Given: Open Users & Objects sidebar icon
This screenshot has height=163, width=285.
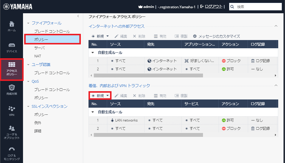Looking at the screenshot, I should point(12,132).
